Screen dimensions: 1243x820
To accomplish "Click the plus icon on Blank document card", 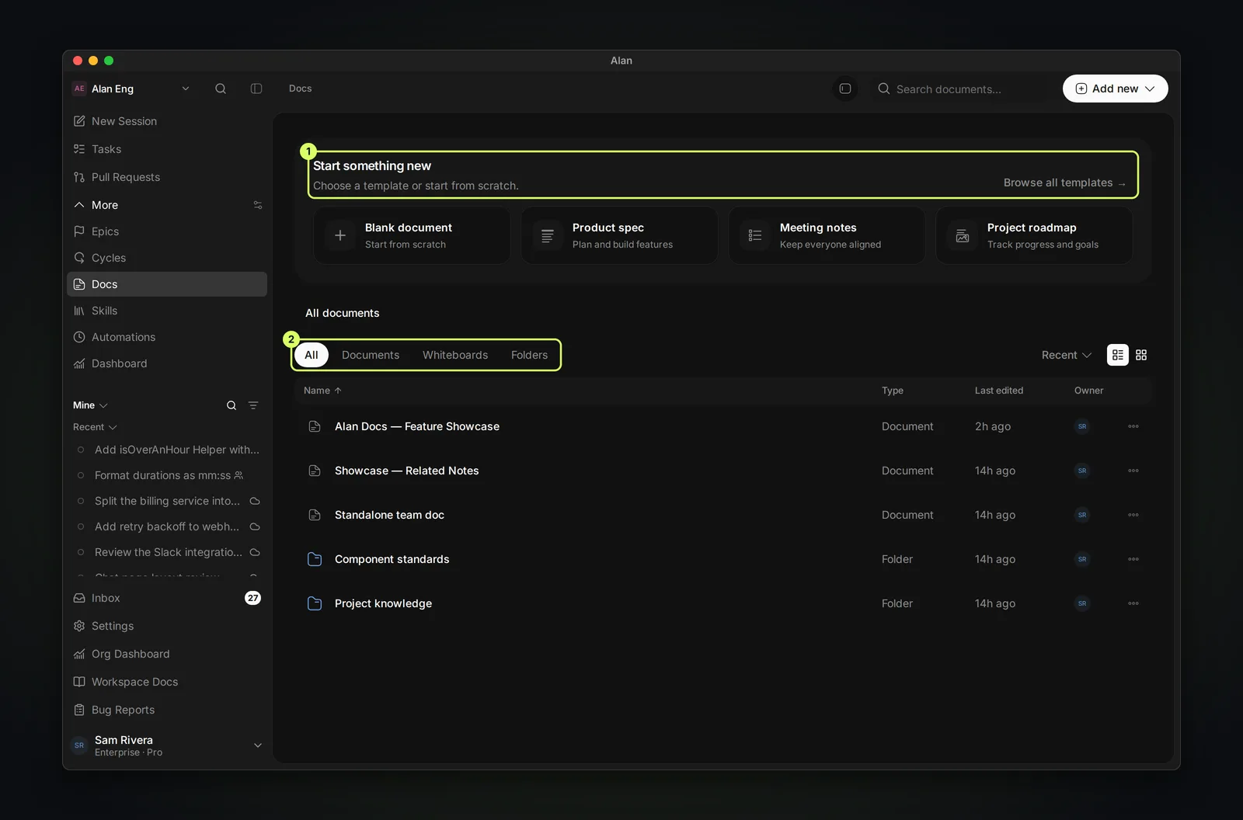I will [340, 235].
